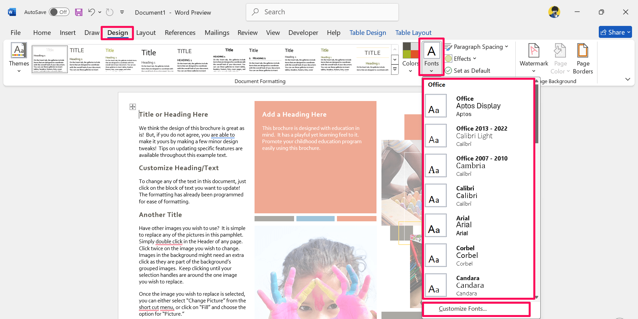Click the 'Another Title' heading

click(160, 215)
